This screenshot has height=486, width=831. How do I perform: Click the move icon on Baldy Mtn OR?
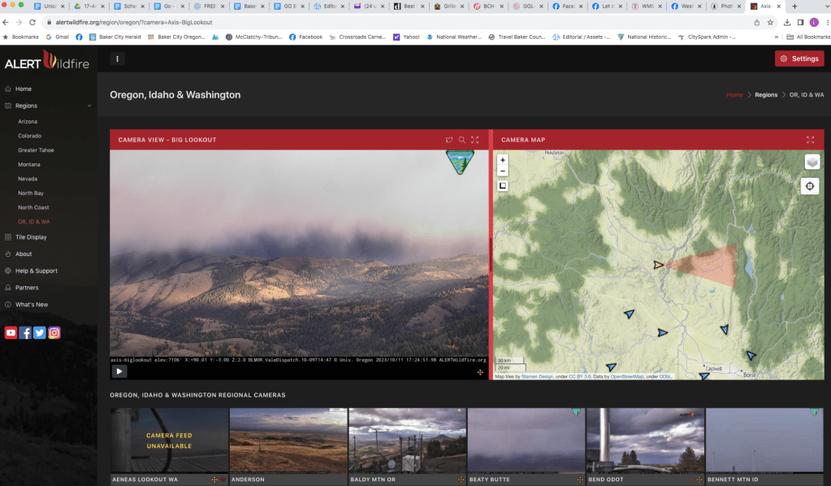[x=461, y=479]
